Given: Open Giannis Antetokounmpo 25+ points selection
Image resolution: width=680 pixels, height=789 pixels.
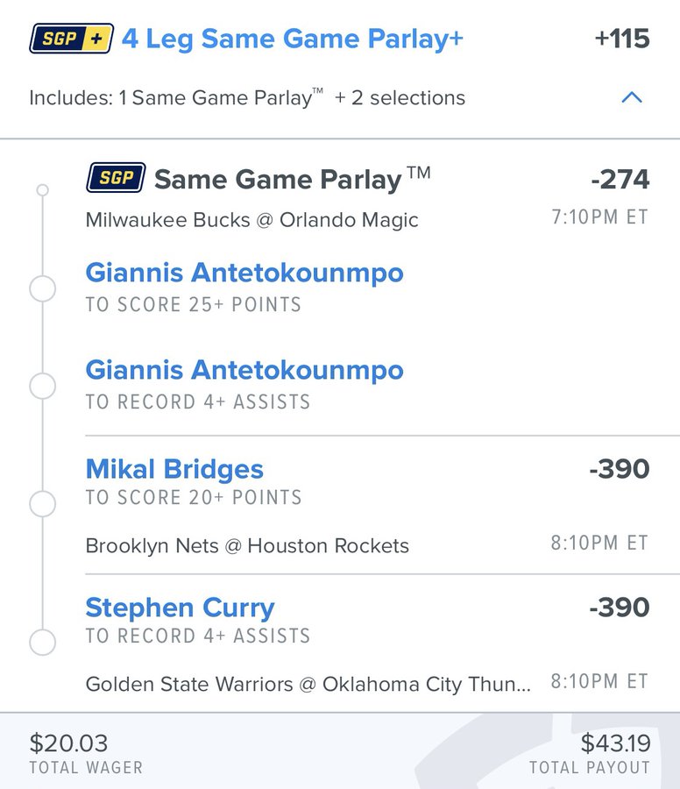Looking at the screenshot, I should [244, 273].
